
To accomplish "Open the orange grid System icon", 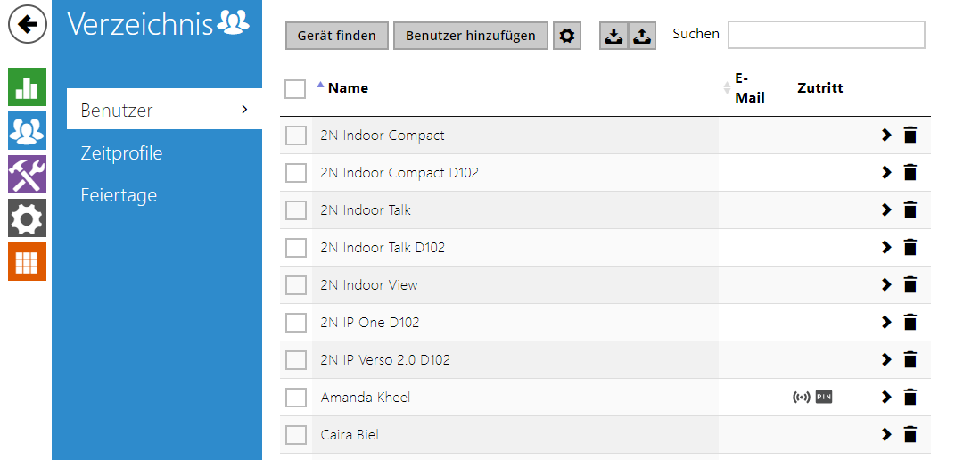I will [x=27, y=261].
